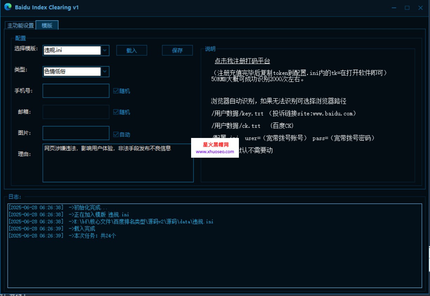Expand the 类型 dropdown arrow
The image size is (430, 296).
click(x=105, y=71)
